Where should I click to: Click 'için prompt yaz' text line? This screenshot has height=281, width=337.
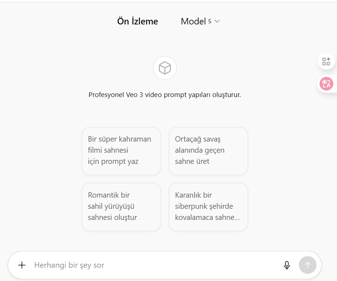(113, 161)
